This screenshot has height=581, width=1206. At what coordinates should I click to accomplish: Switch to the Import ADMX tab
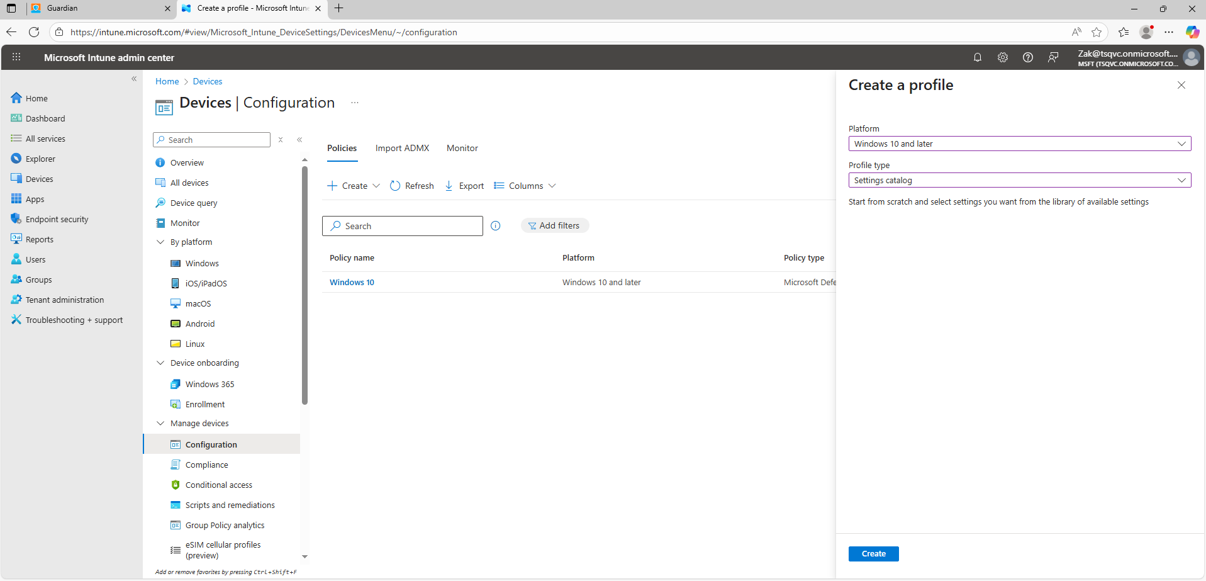402,148
